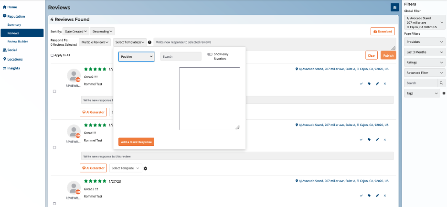Click the template Search input field
This screenshot has height=207, width=447.
pos(181,56)
